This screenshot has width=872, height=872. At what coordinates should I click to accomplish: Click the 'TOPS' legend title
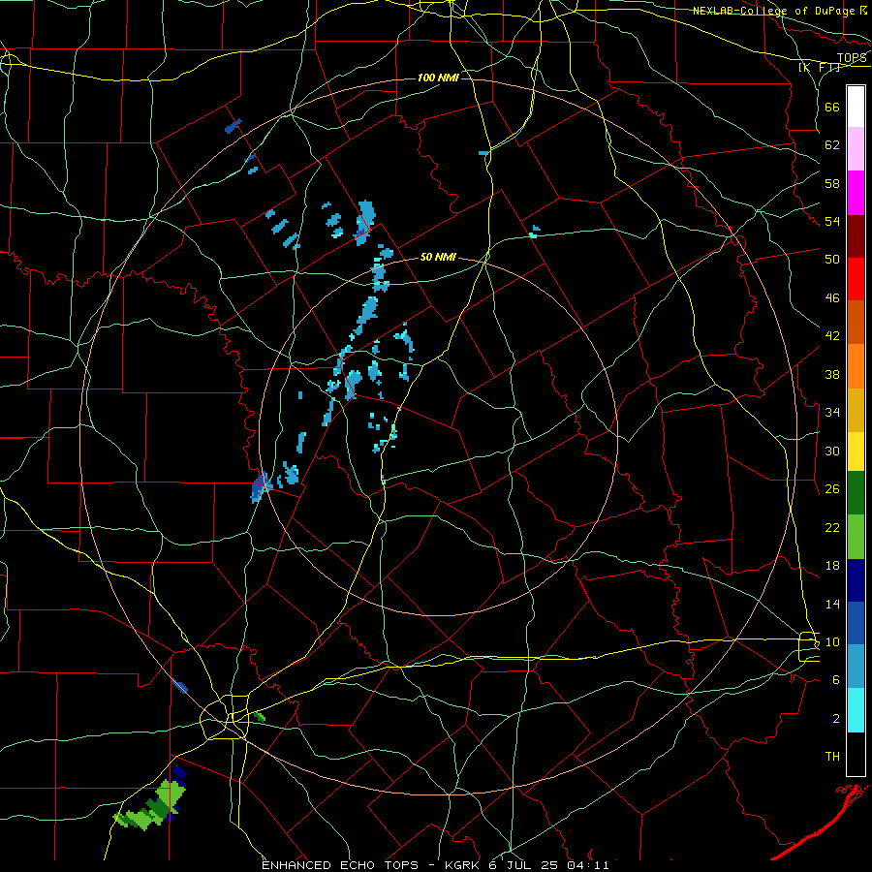coord(852,58)
